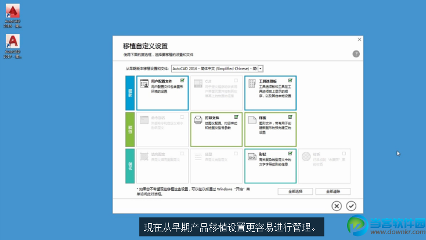Click the 材质 material sphere icon

click(306, 157)
